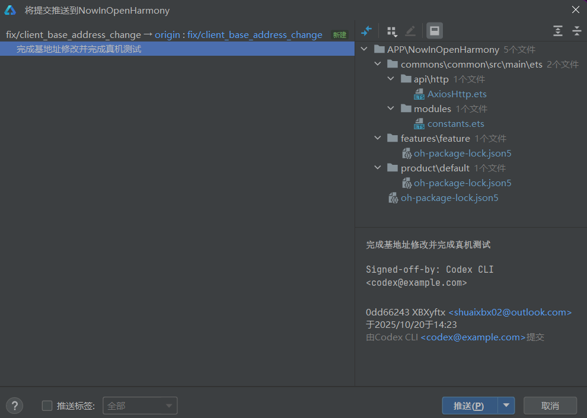Select oh-package-lock.json5 under product\default
Viewport: 587px width, 418px height.
tap(462, 183)
